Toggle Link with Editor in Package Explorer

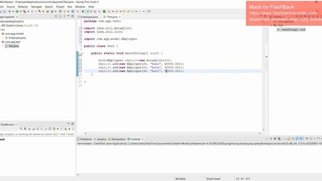tap(60, 17)
